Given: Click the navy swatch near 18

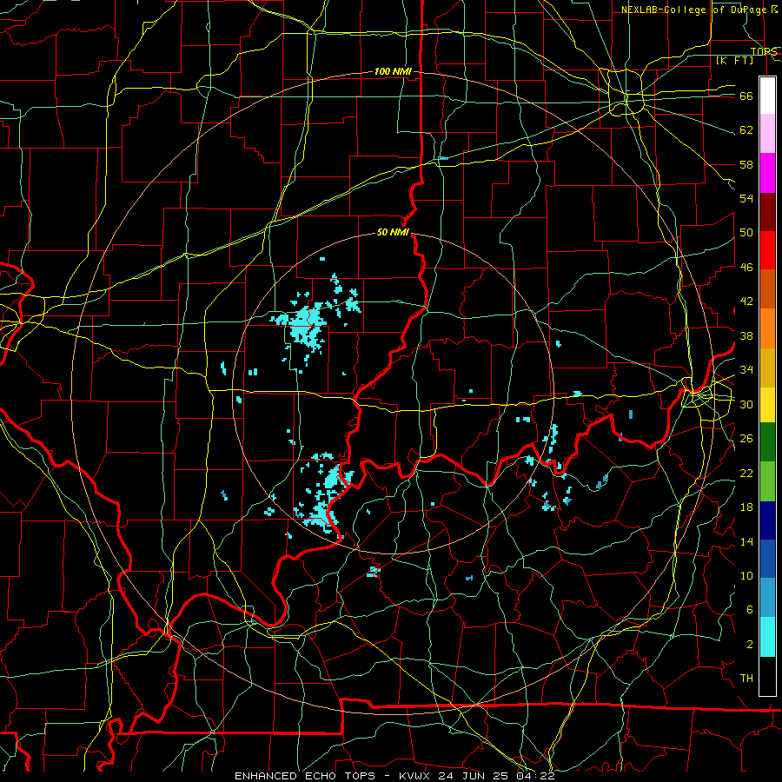Looking at the screenshot, I should [x=767, y=520].
